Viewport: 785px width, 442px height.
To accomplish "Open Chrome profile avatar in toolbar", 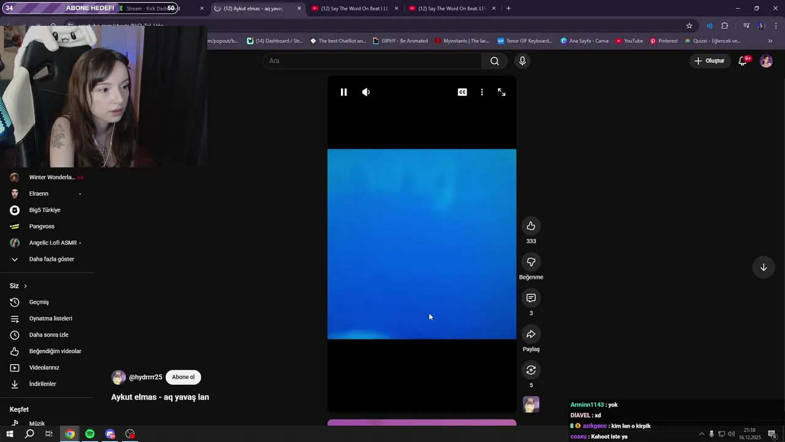I will (761, 26).
